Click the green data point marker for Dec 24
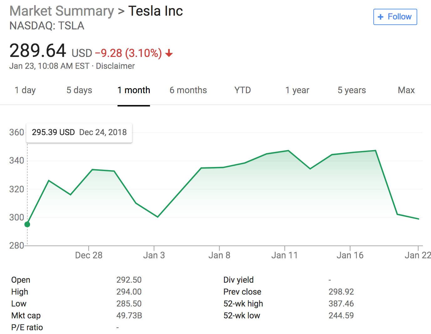The image size is (431, 334). pyautogui.click(x=27, y=224)
